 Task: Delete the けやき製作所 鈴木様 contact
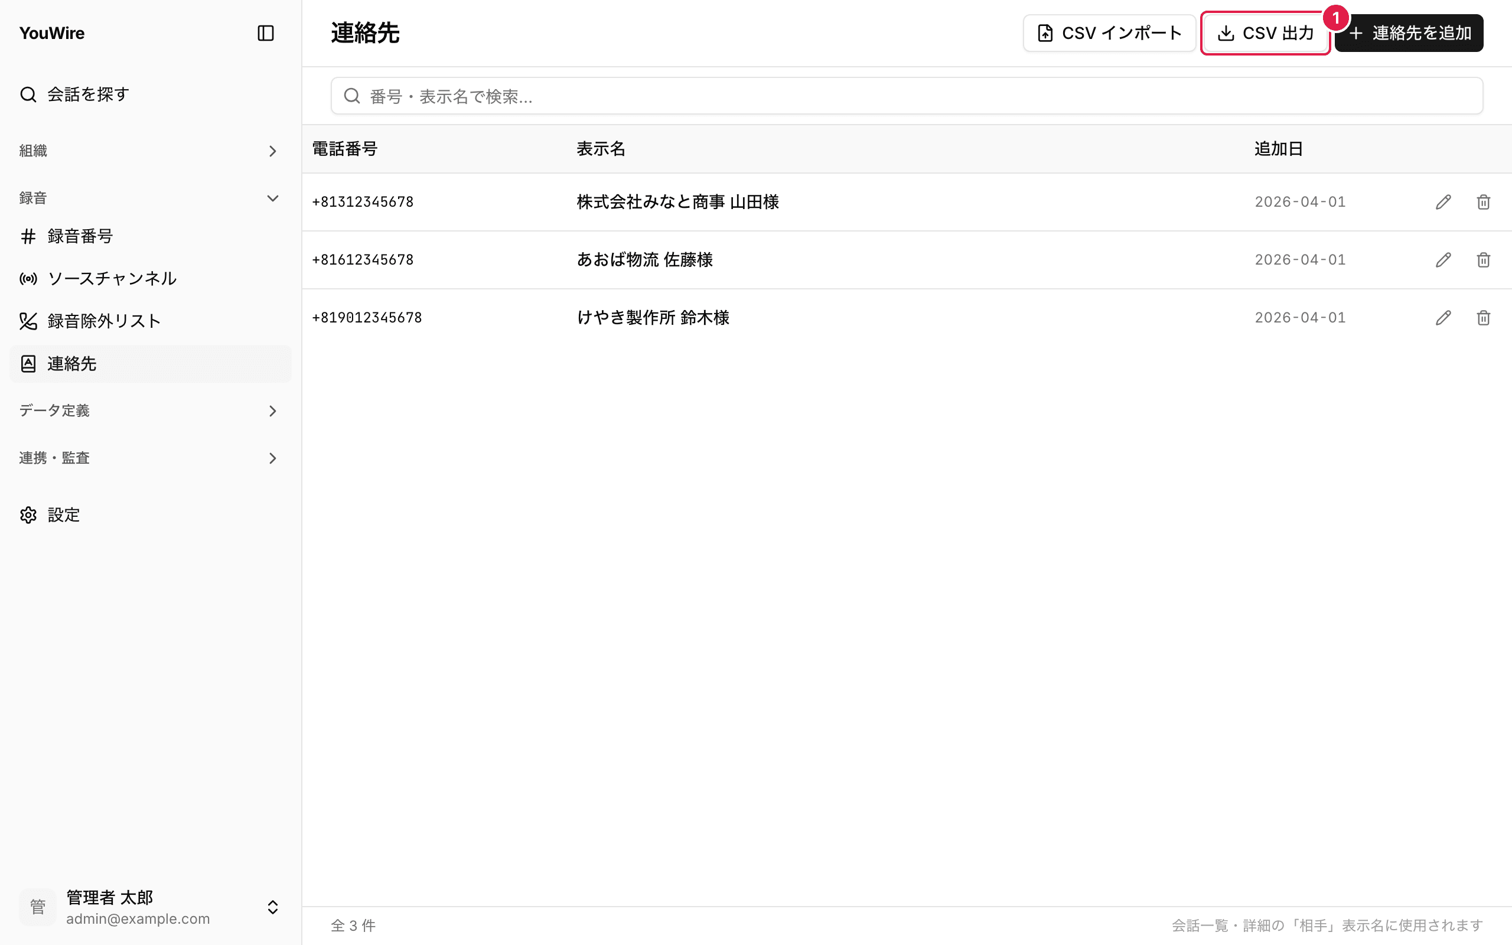coord(1483,318)
